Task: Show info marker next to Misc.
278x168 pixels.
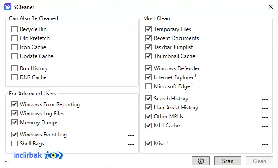Action: tap(168, 142)
